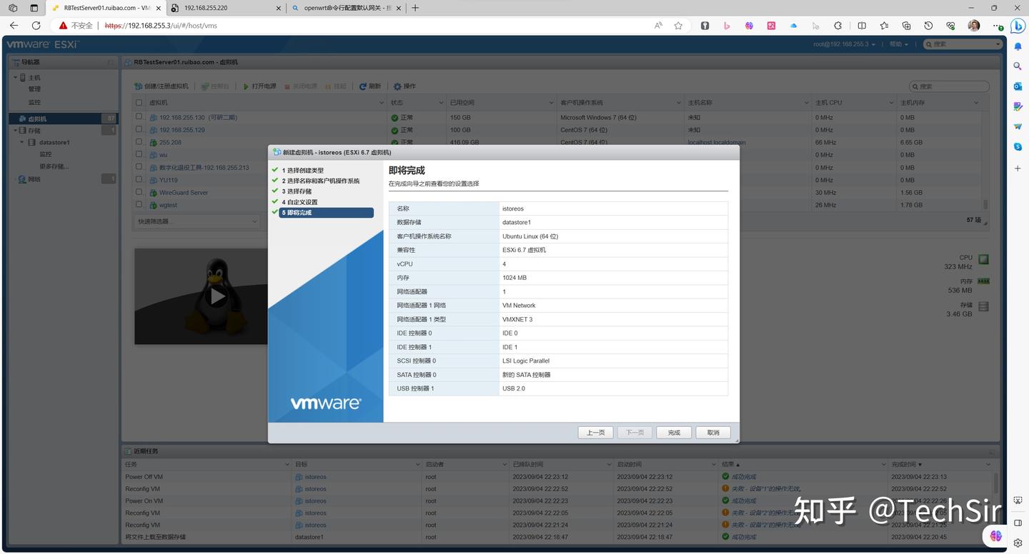Click the Previous (上一页) wizard button

[x=595, y=433]
